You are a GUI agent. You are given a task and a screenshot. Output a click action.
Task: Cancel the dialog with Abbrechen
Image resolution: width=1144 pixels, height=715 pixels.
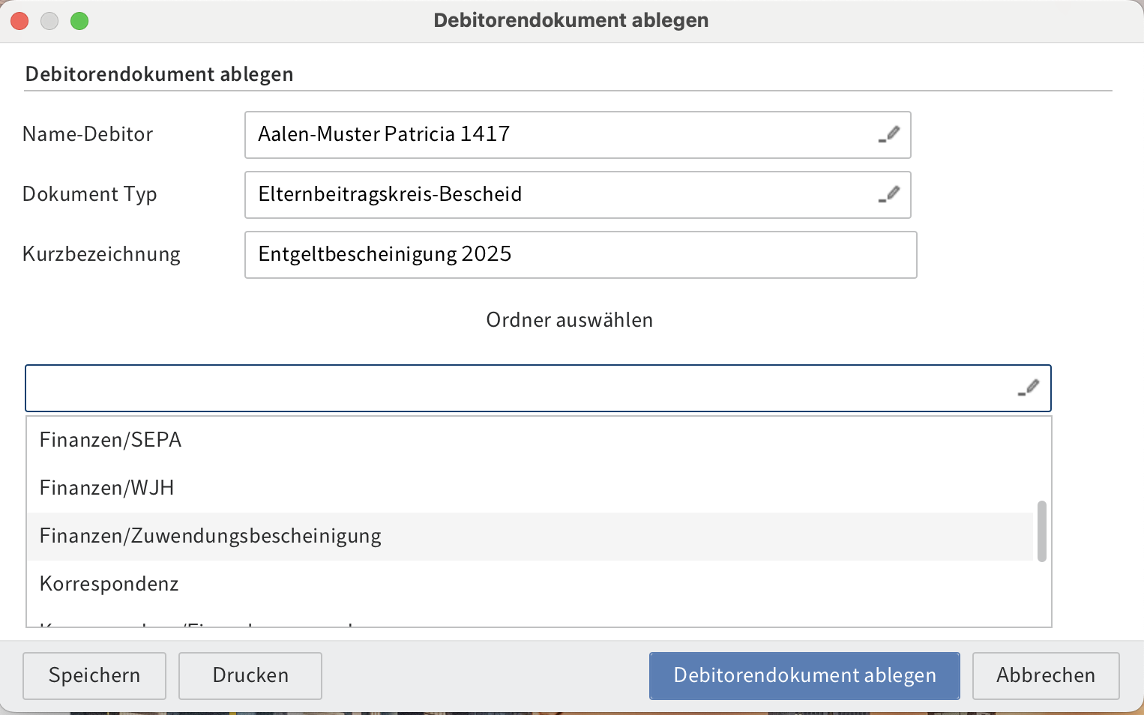coord(1045,675)
